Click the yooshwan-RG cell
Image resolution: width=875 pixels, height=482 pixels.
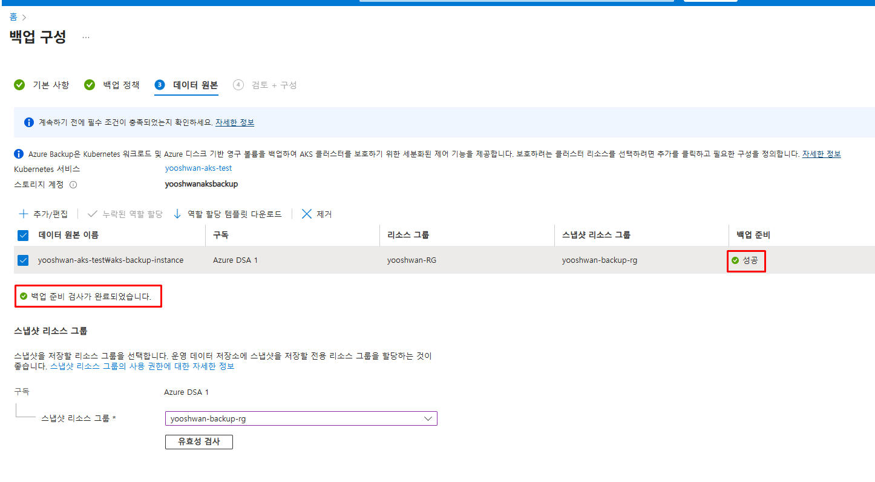411,260
